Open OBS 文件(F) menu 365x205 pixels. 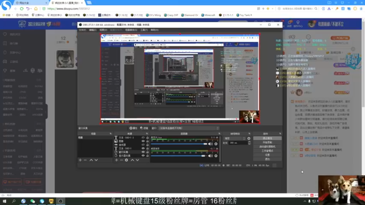(x=83, y=30)
